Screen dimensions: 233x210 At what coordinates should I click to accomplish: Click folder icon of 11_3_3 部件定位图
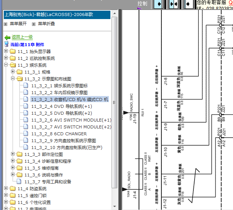(19, 154)
